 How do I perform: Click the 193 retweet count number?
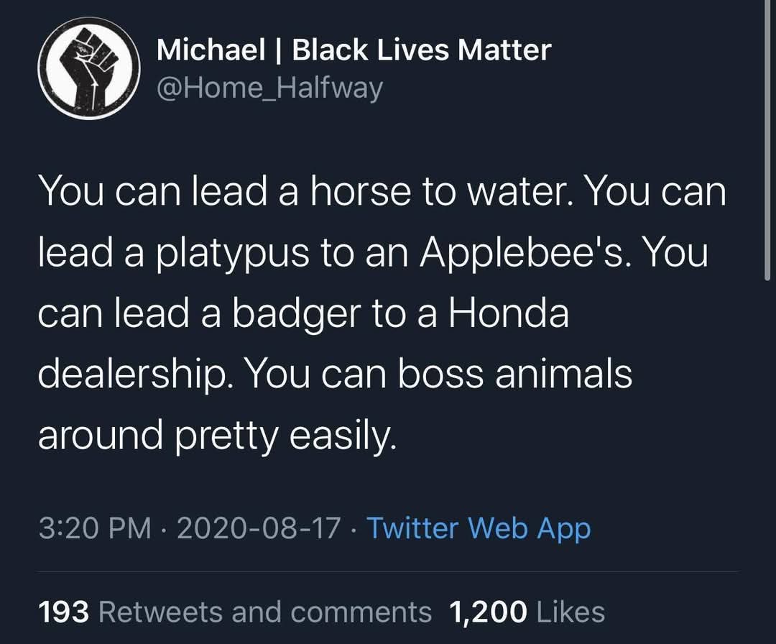point(63,612)
